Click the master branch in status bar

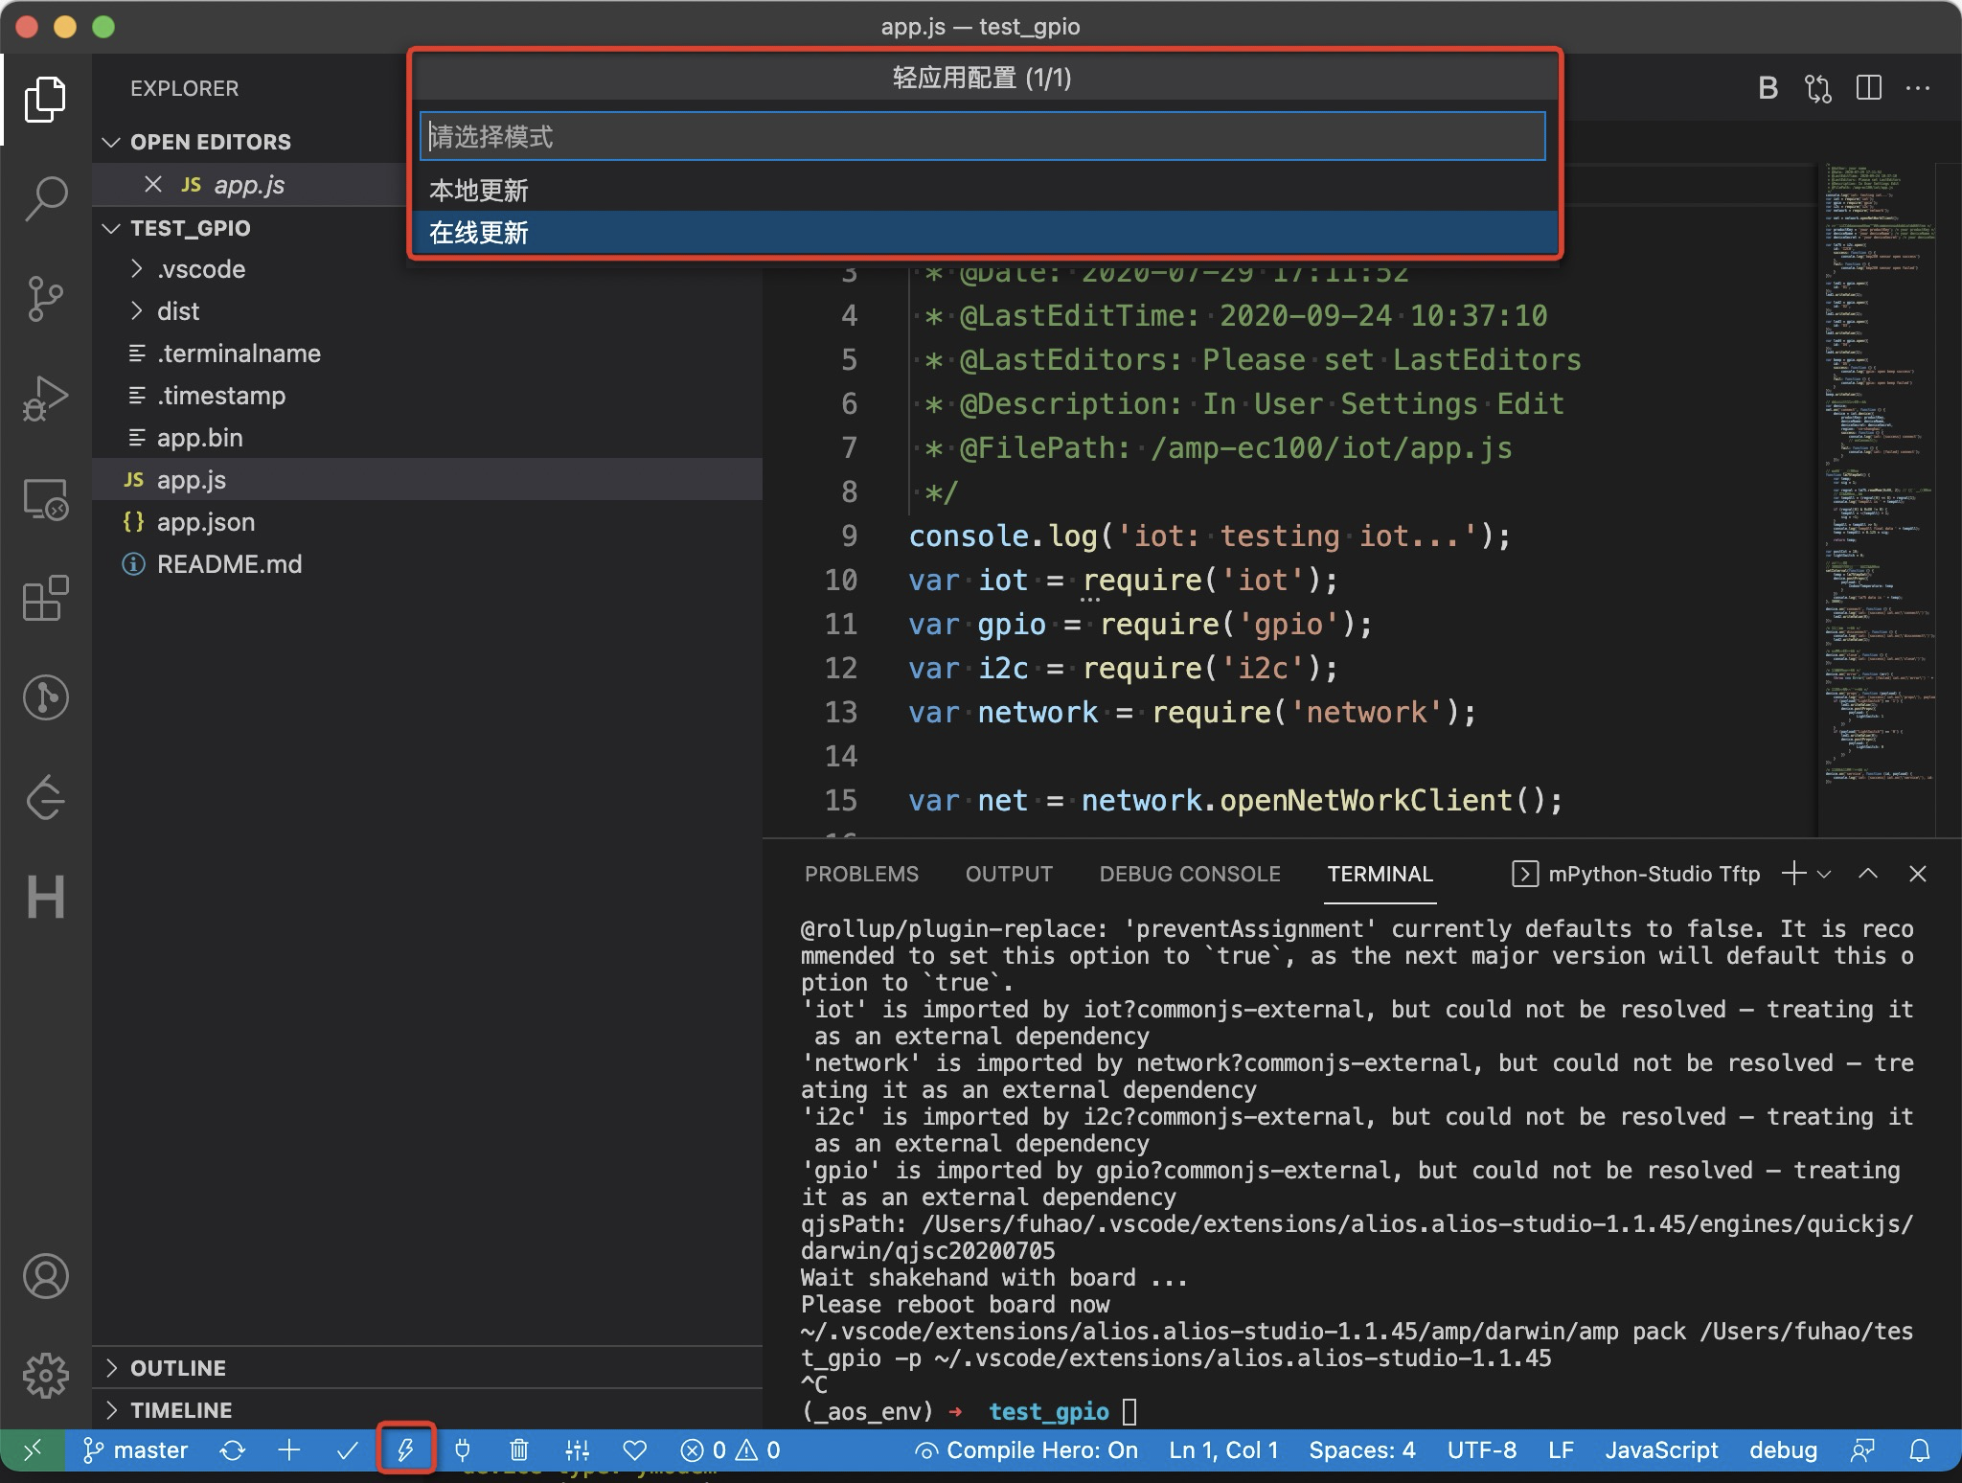(x=135, y=1450)
